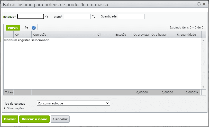Click the refresh grid icon
Screen dimensions: 209x127
(x=26, y=28)
